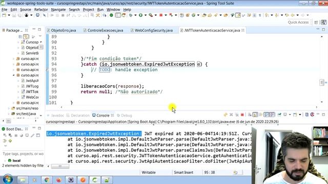Click the New file toolbar icon

click(4, 15)
